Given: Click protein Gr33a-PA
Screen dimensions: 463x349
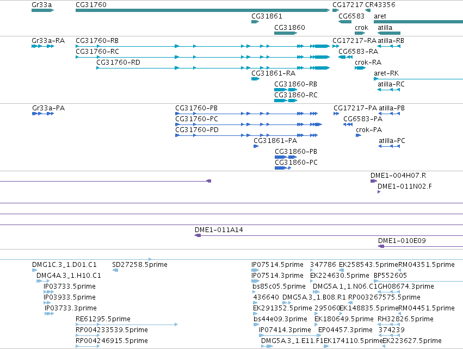Looking at the screenshot, I should (48, 108).
